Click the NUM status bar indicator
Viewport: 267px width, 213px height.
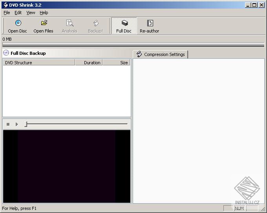coord(239,208)
